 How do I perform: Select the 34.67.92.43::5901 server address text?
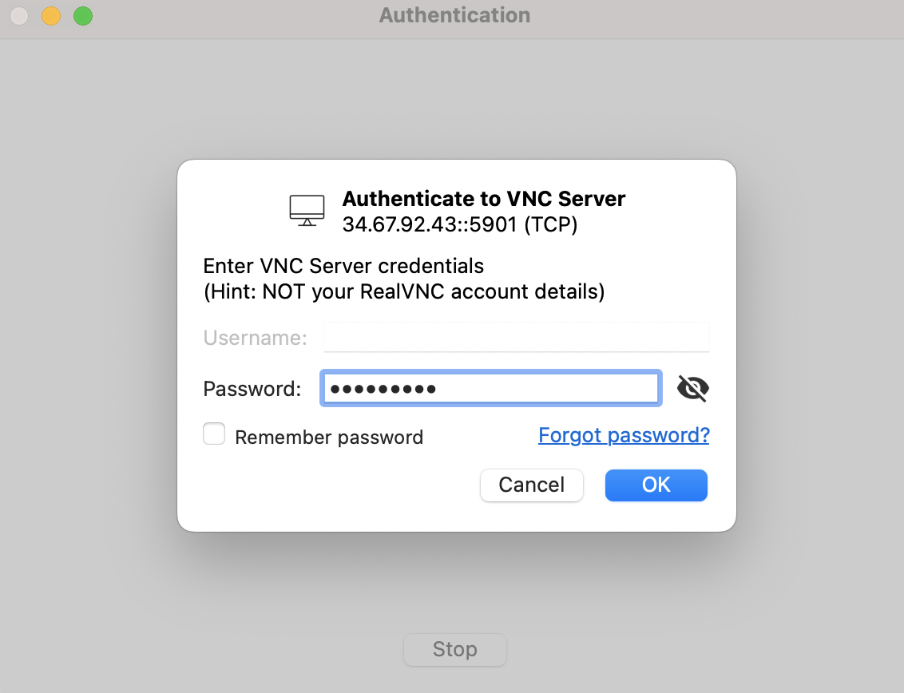coord(430,224)
